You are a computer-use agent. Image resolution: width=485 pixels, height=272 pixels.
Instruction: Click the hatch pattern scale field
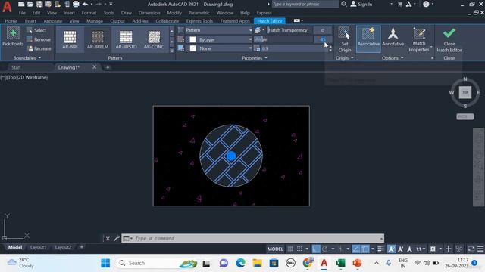[294, 48]
